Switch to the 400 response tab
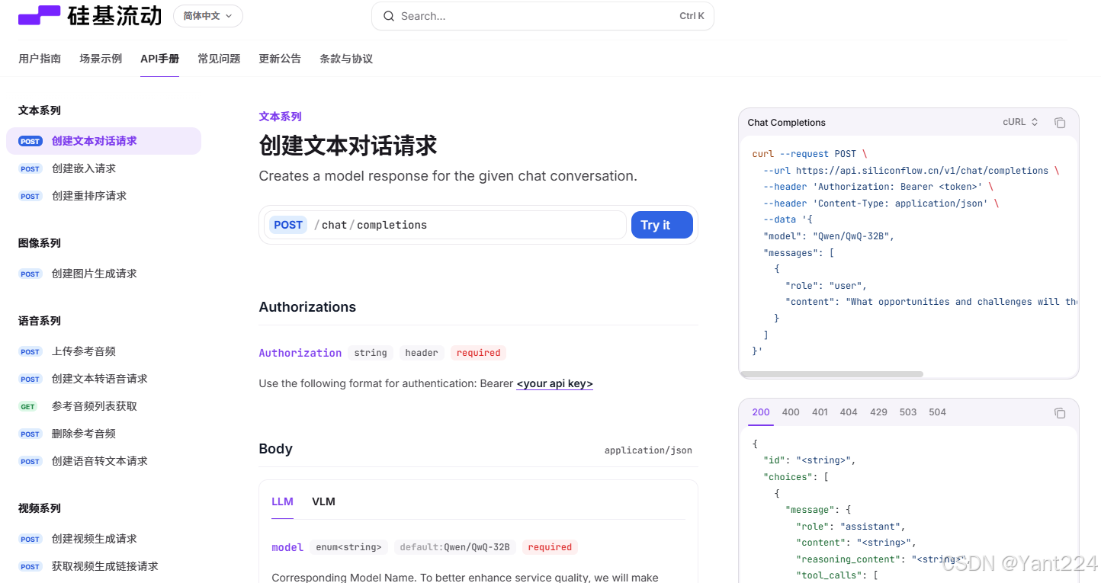 790,412
